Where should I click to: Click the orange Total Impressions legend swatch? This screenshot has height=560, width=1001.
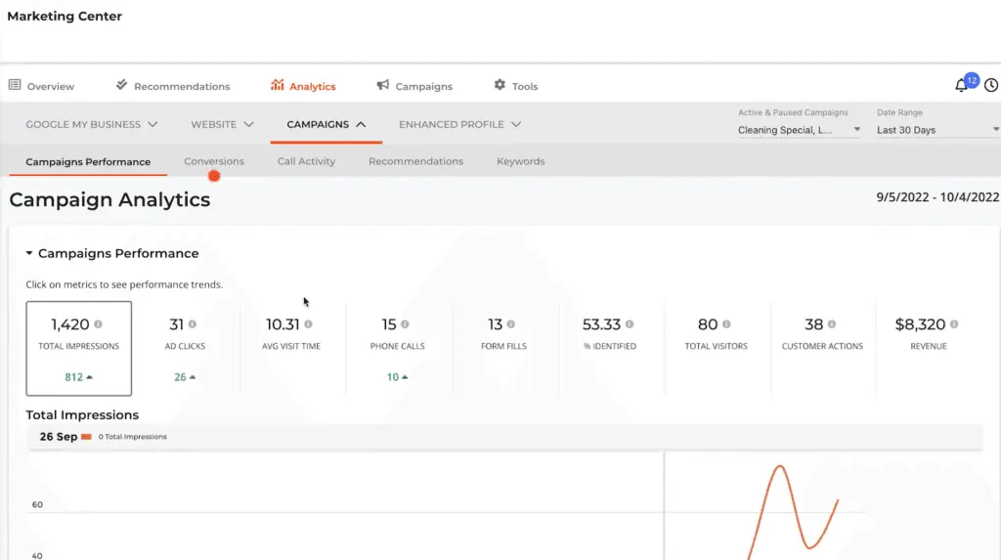86,437
